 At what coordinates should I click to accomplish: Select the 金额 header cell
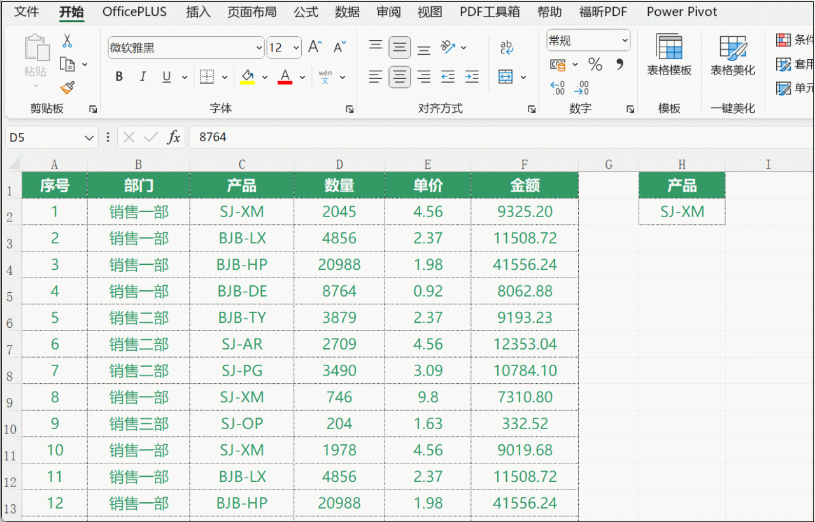point(525,185)
